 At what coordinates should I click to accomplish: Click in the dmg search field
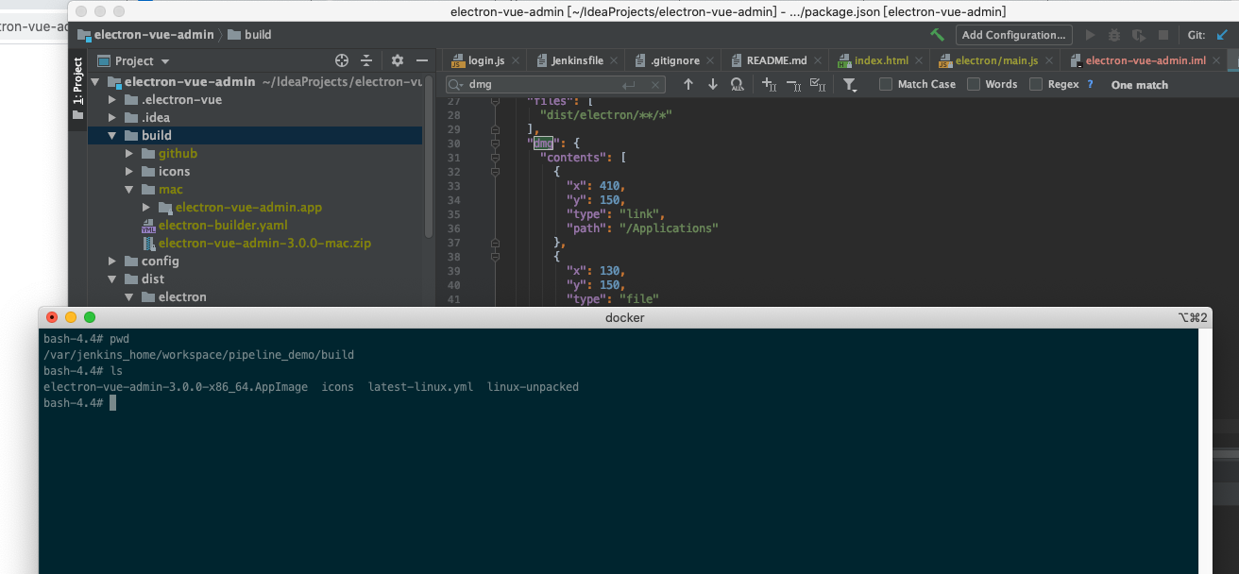[x=543, y=85]
